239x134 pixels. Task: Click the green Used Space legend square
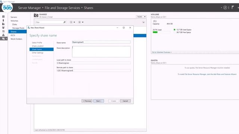pyautogui.click(x=174, y=30)
